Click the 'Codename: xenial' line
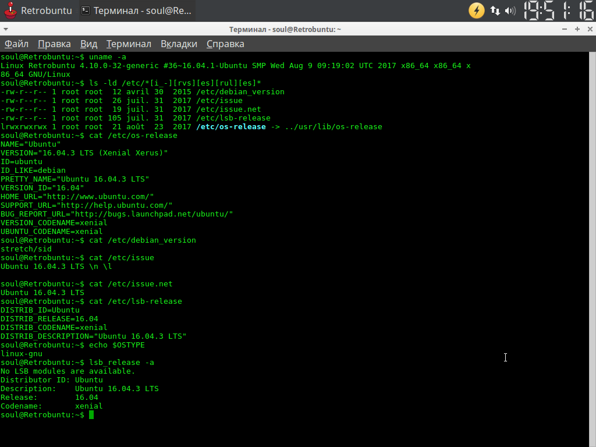Image resolution: width=596 pixels, height=447 pixels. (52, 407)
